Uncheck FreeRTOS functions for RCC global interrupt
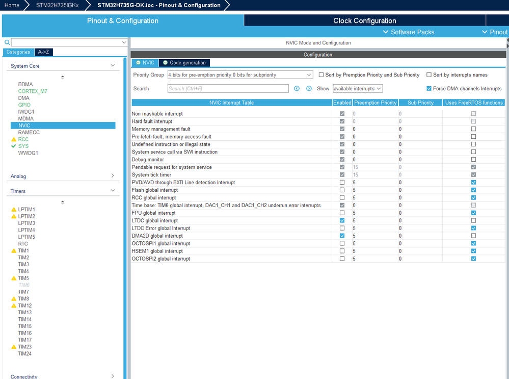 (x=474, y=197)
